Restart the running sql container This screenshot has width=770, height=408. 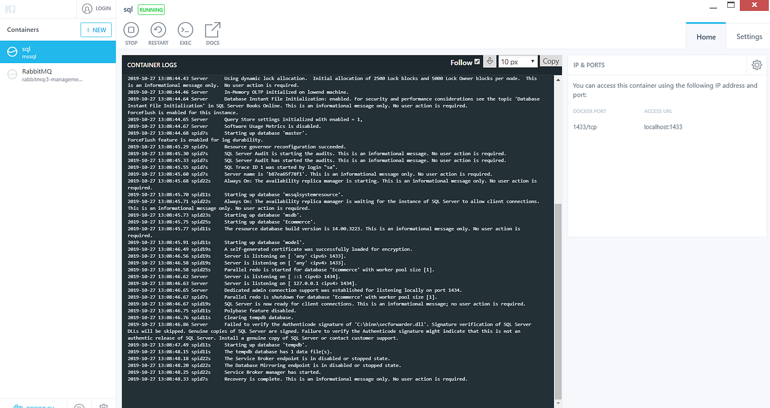(158, 34)
